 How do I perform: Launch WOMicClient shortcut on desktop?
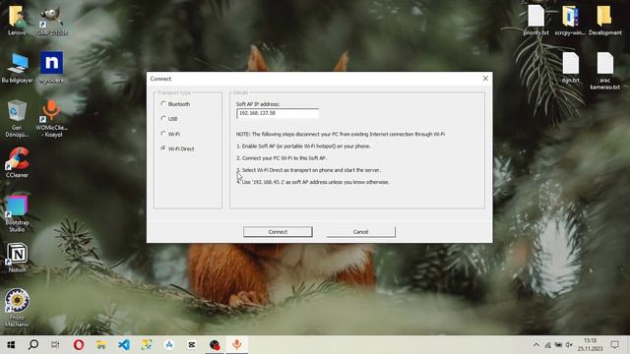point(52,118)
